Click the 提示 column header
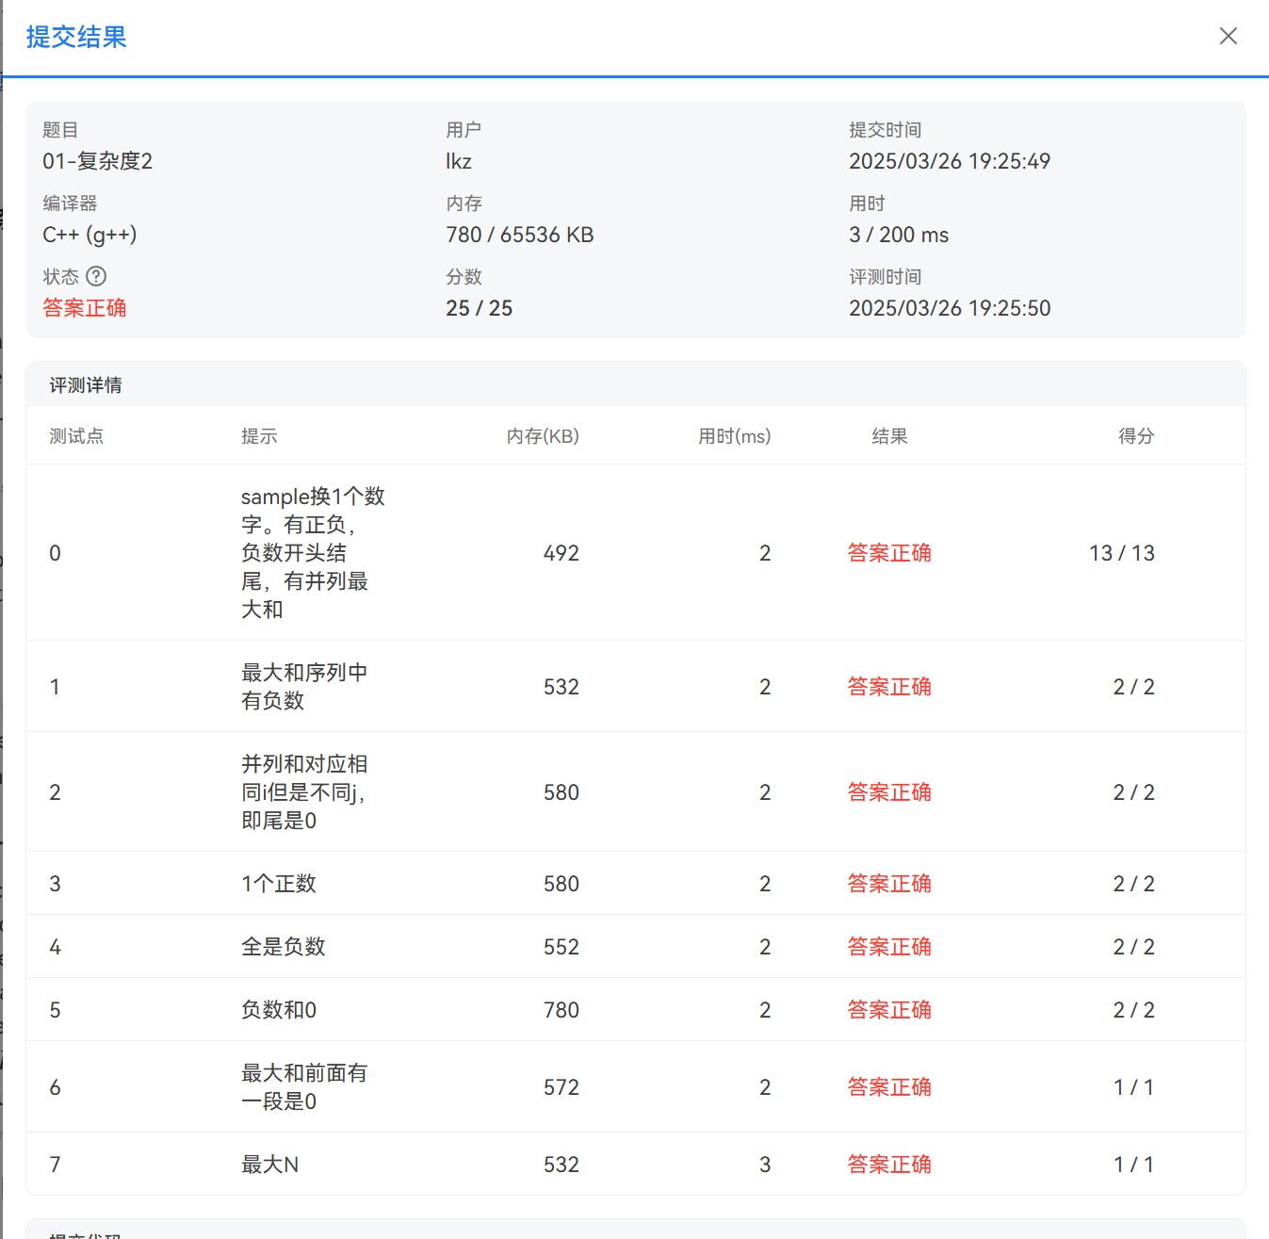Screen dimensions: 1269x1239 (x=259, y=436)
